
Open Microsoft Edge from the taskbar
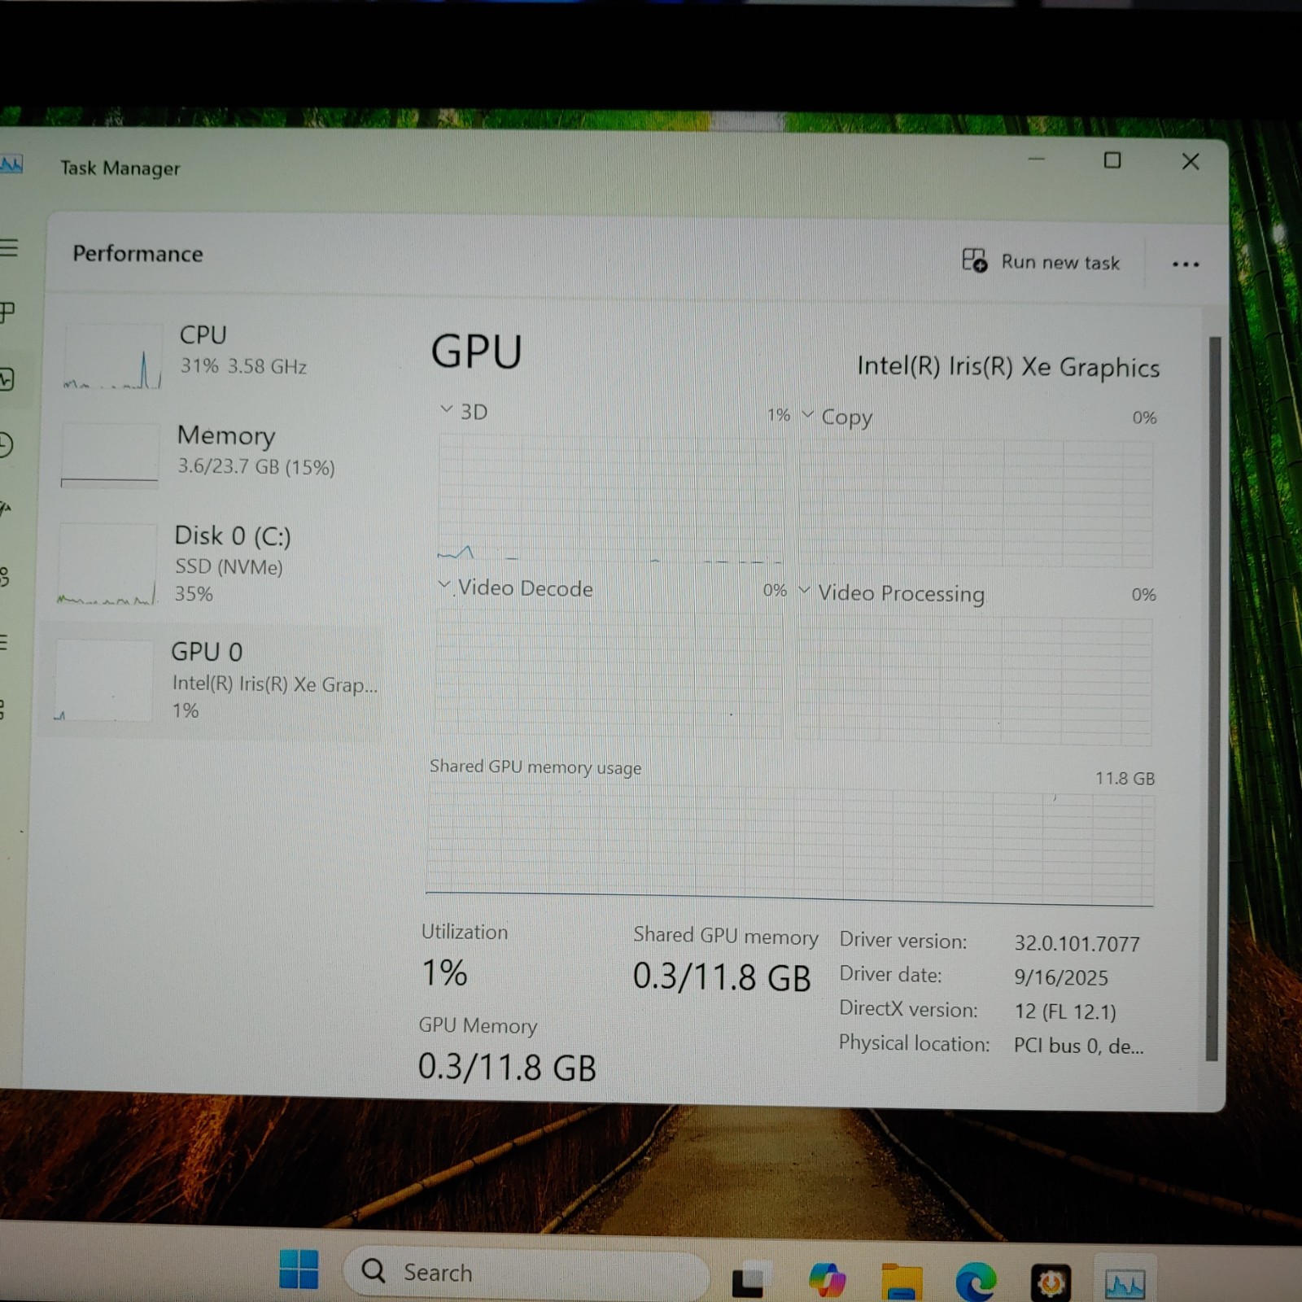(976, 1282)
